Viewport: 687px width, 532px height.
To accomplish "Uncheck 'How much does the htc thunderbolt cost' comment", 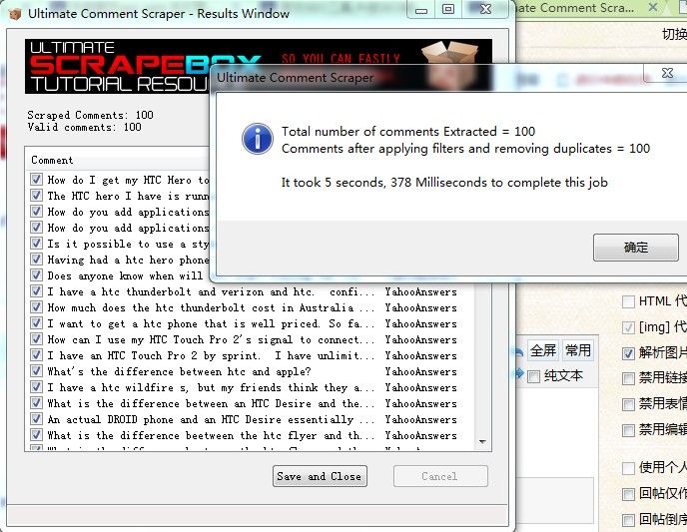I will (36, 307).
